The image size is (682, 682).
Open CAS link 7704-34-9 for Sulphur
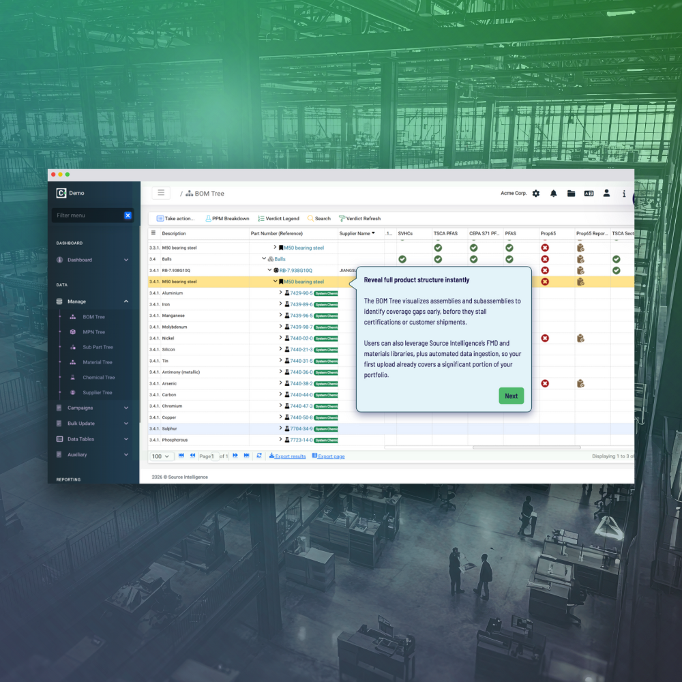[301, 429]
